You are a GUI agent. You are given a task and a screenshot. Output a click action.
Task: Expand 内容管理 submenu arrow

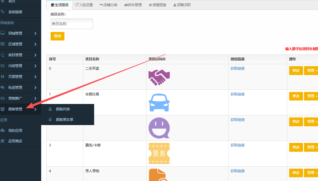click(35, 66)
